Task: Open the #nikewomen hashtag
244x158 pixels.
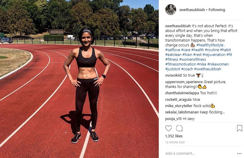Action: click(x=218, y=64)
